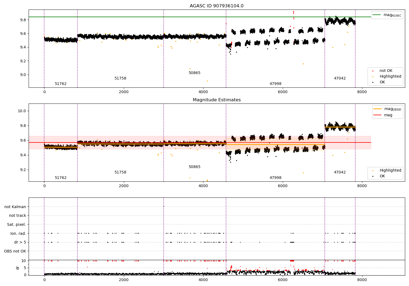Click 'not OK' in the top plot legend
The width and height of the screenshot is (409, 286).
tap(386, 71)
